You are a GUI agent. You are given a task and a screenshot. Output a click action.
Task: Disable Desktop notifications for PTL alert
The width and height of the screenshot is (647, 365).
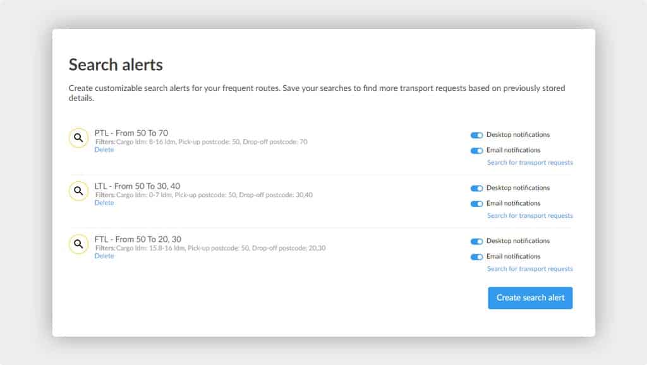[x=476, y=135]
